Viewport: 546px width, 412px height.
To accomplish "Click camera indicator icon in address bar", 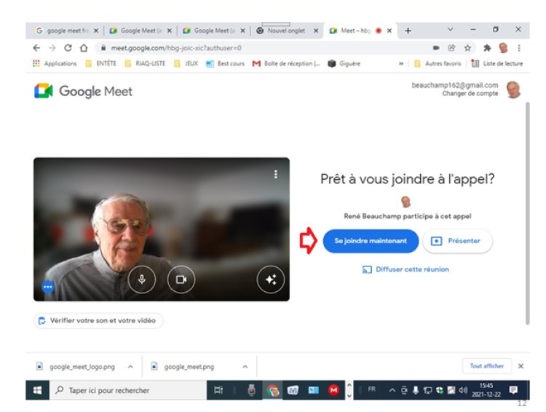I will [x=436, y=48].
